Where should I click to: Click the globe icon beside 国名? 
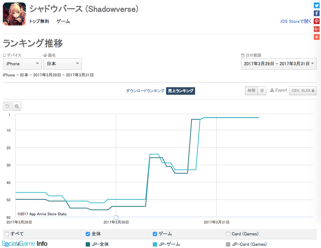45,55
